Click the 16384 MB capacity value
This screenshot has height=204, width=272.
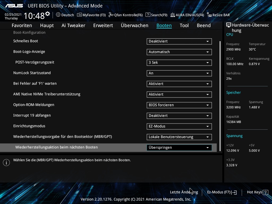pos(233,122)
